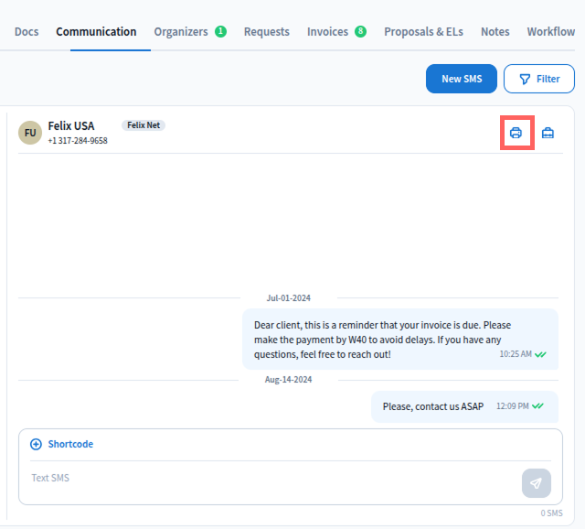This screenshot has height=529, width=585.
Task: Click double checkmark on invoice reminder message
Action: coord(540,353)
